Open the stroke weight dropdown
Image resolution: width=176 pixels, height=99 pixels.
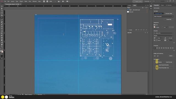(167, 27)
